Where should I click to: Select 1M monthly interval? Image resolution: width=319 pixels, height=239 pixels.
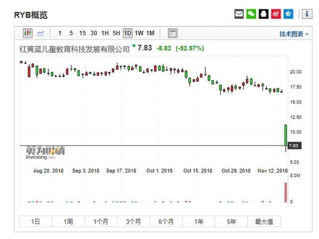(151, 33)
